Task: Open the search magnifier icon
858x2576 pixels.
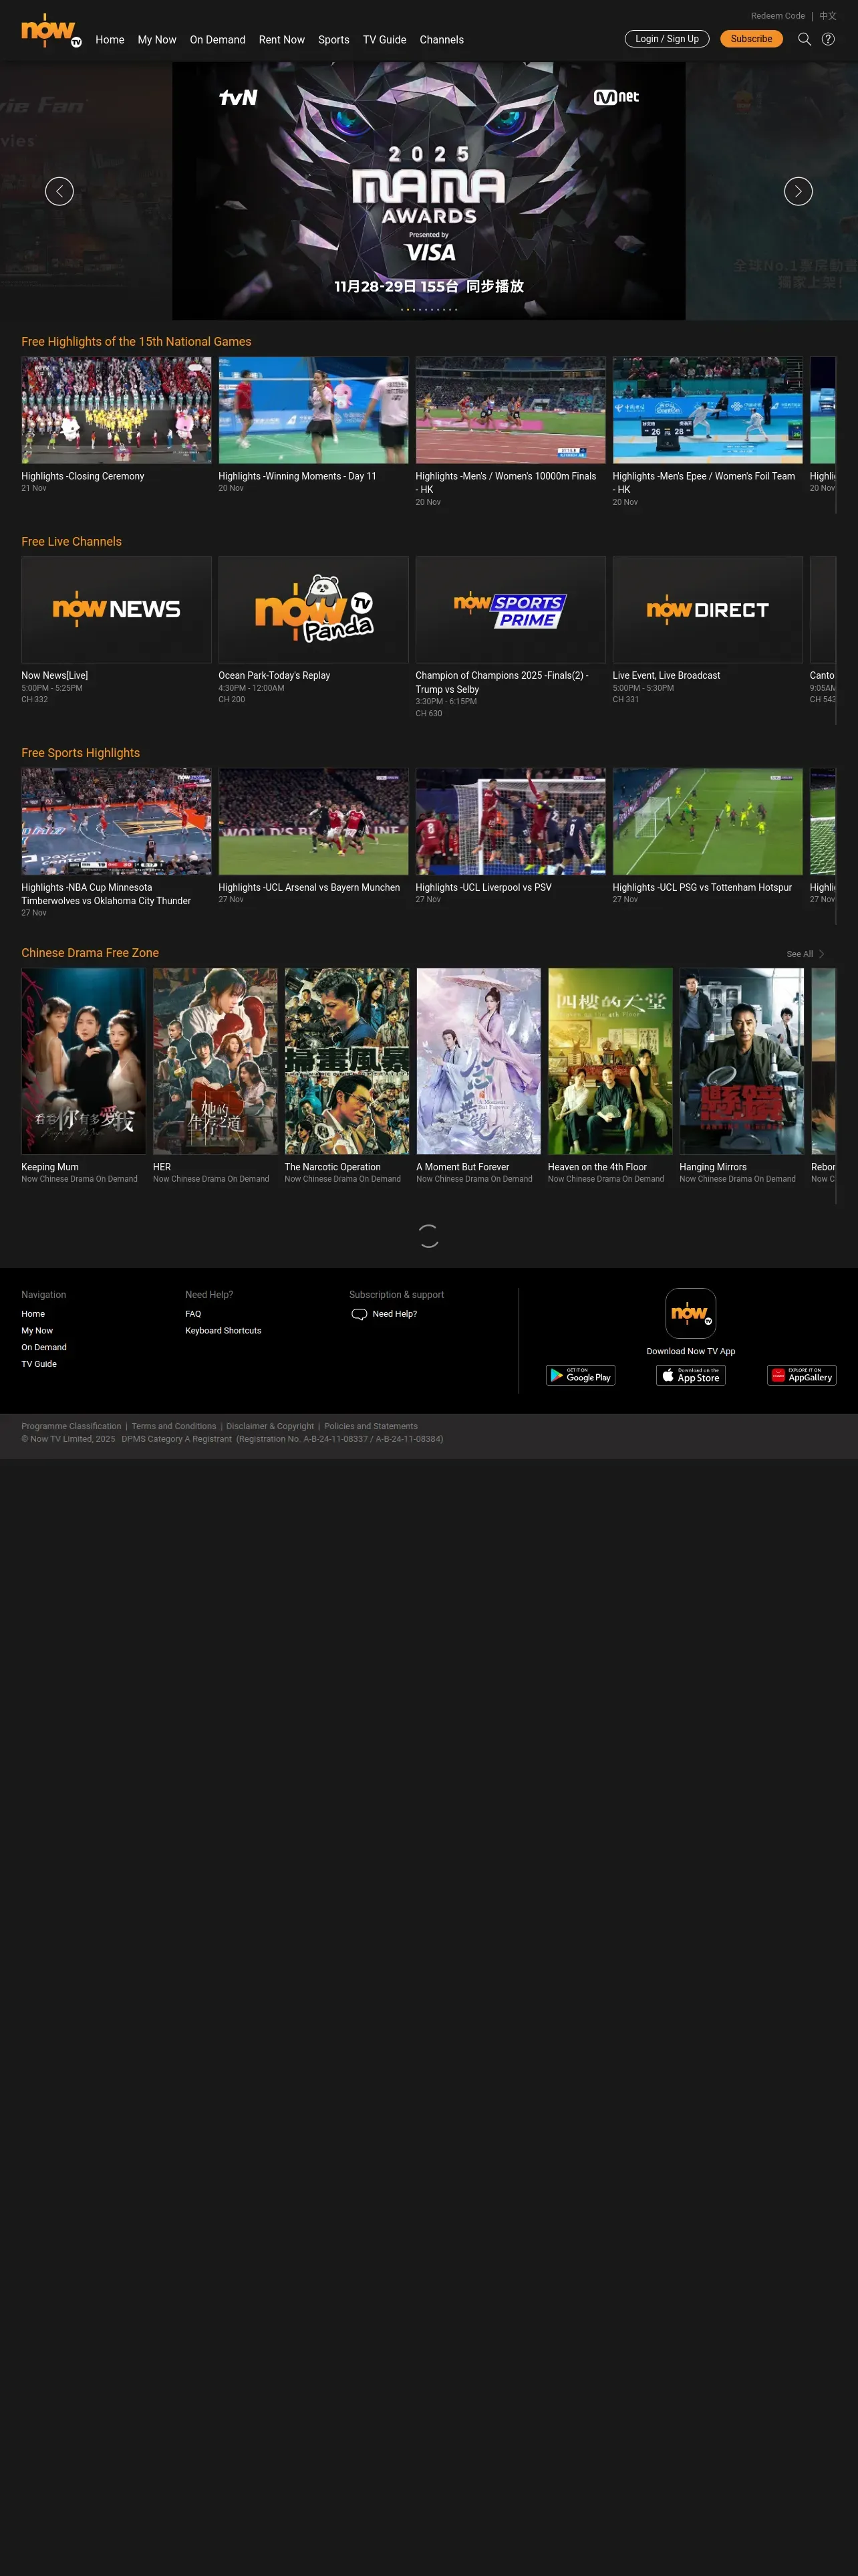Action: [x=804, y=39]
